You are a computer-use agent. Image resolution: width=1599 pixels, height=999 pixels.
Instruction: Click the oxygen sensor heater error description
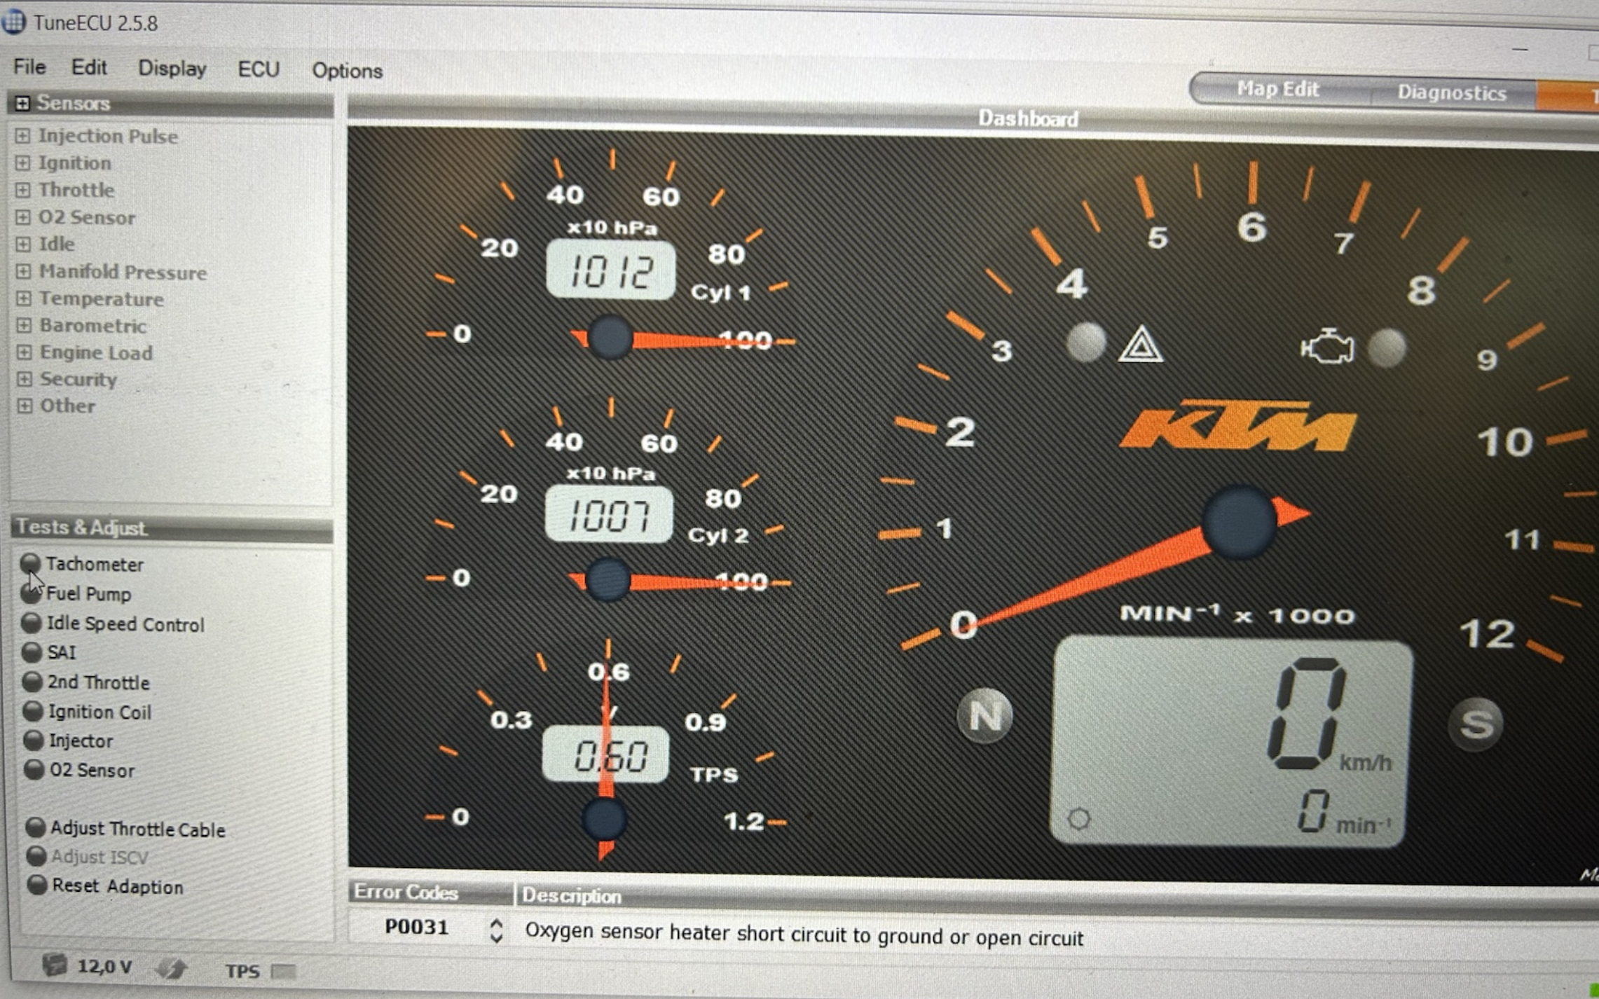click(x=804, y=935)
